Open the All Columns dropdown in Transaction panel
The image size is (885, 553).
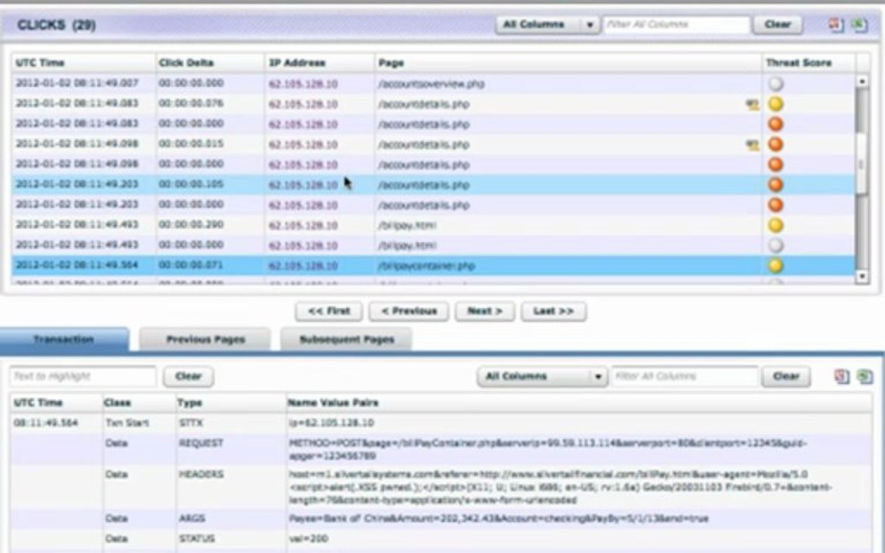click(542, 376)
